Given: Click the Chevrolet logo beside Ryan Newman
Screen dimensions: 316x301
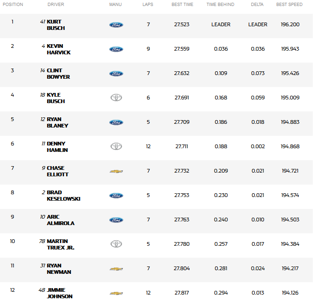Looking at the screenshot, I should 116,269.
